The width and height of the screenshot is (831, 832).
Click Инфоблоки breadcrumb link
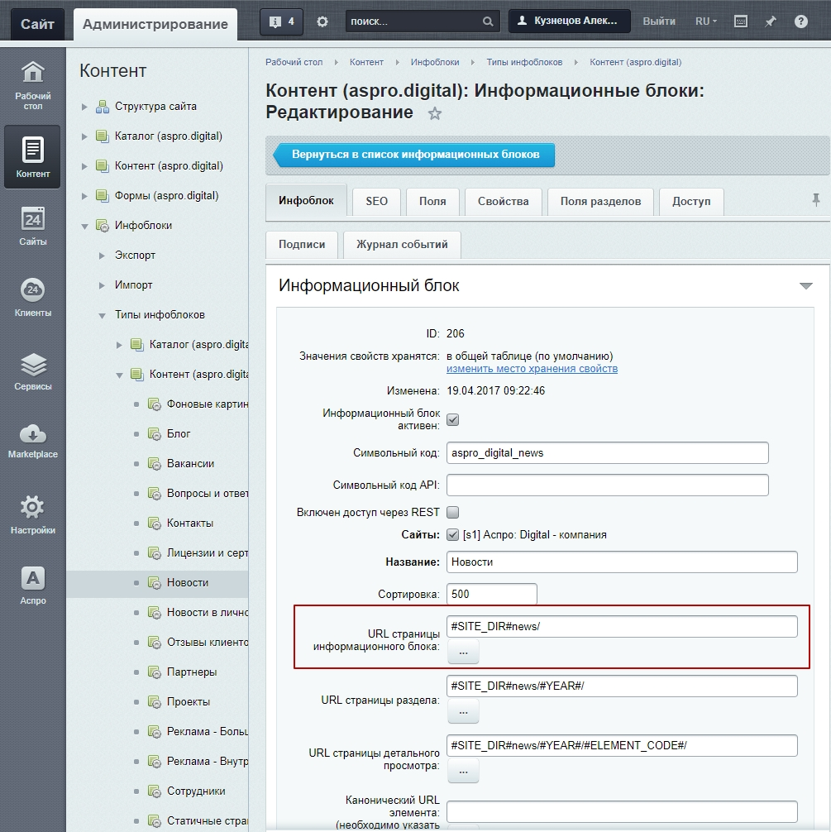tap(435, 62)
